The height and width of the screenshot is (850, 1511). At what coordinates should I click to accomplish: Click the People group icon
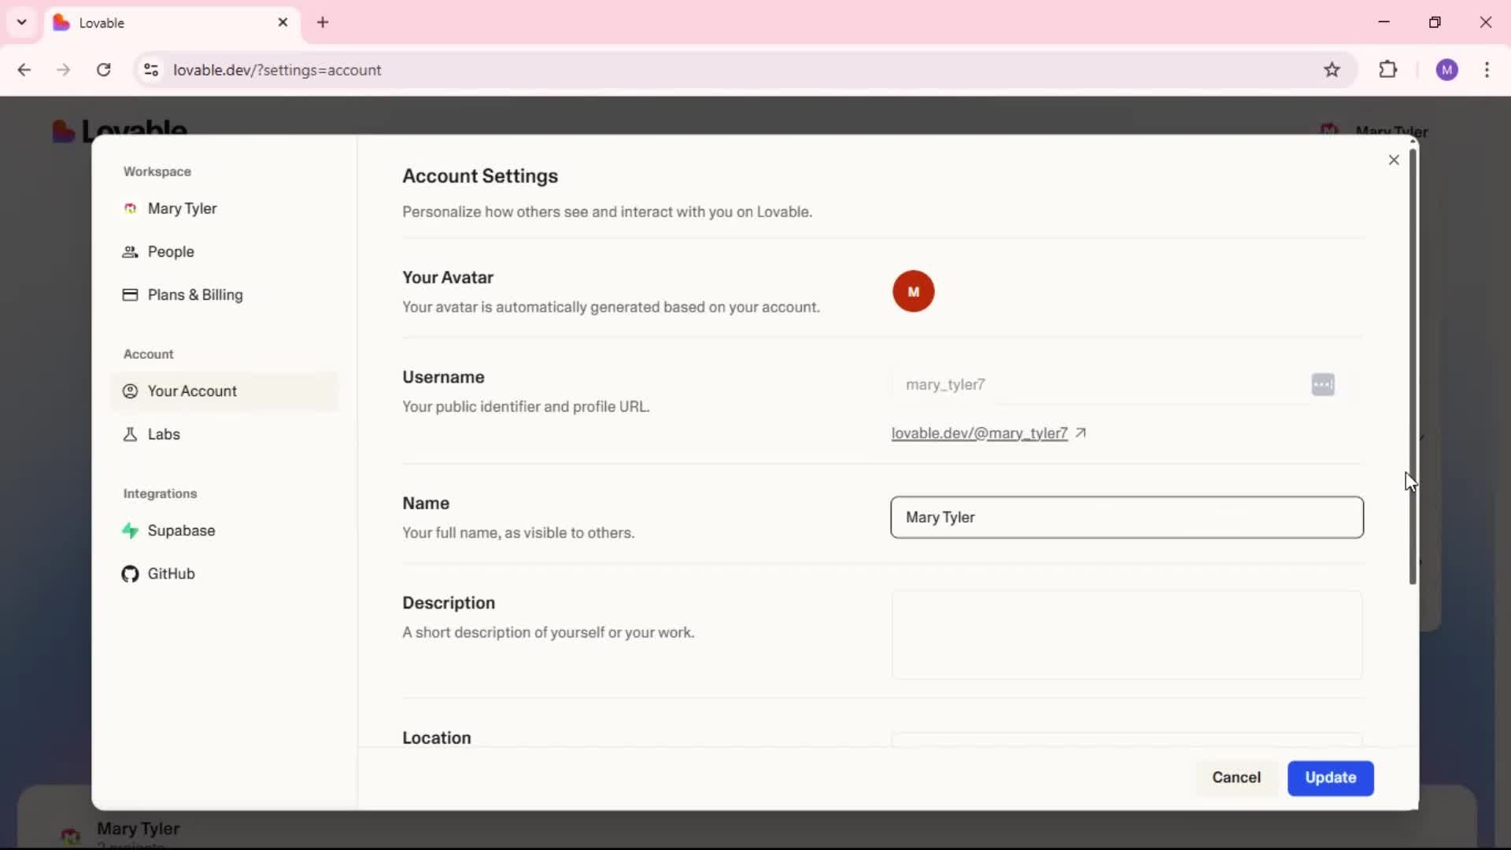click(130, 252)
